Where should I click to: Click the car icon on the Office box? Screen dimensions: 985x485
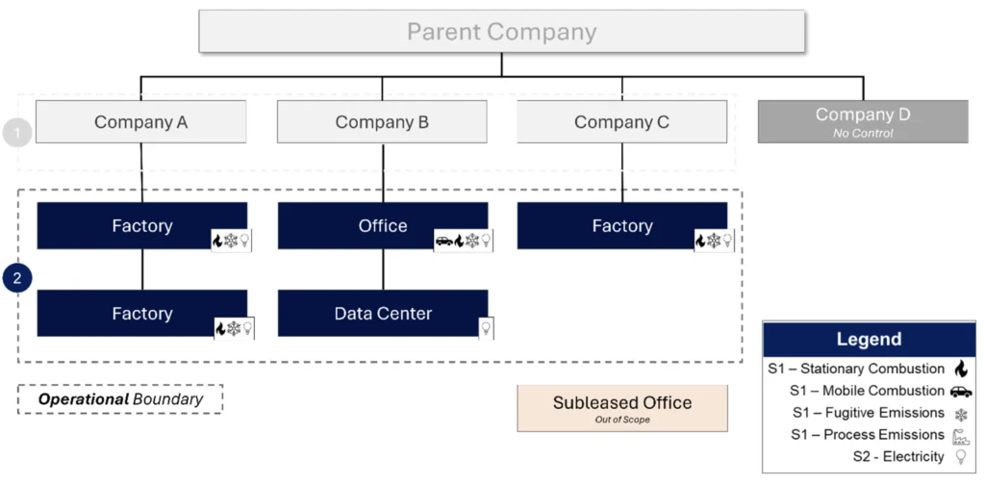pyautogui.click(x=444, y=241)
